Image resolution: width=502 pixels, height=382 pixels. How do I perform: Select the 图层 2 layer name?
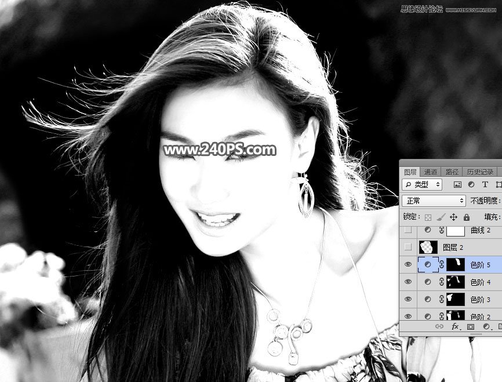453,247
